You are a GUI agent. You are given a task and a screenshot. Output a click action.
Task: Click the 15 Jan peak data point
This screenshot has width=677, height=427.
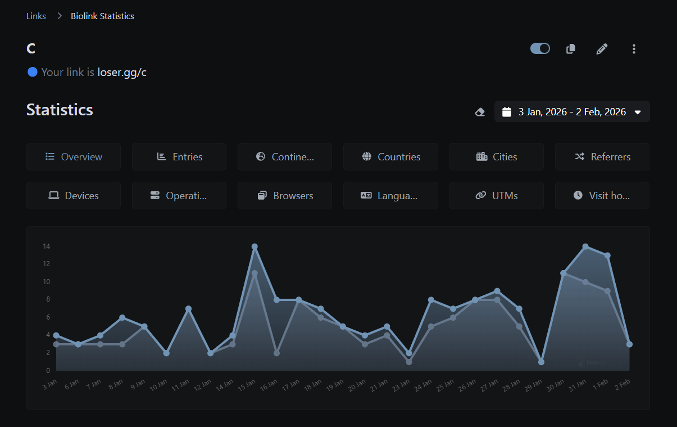[x=255, y=246]
